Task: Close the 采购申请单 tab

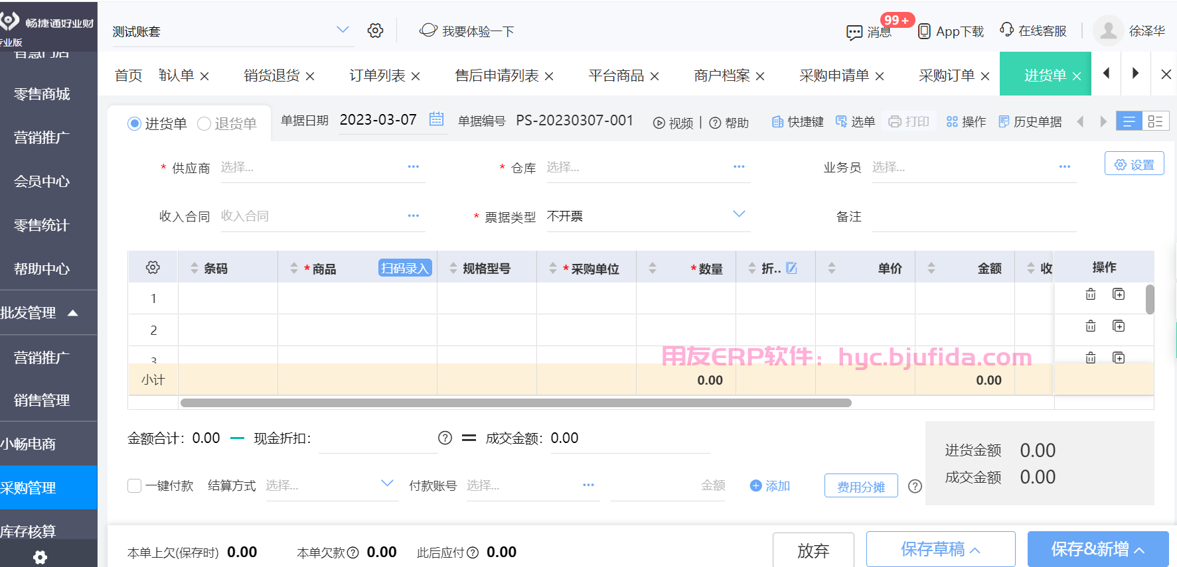Action: (880, 76)
